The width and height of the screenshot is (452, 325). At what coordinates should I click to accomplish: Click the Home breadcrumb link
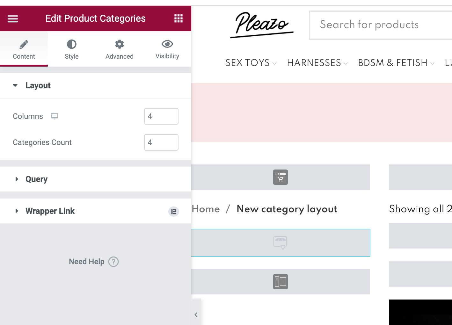pyautogui.click(x=206, y=209)
